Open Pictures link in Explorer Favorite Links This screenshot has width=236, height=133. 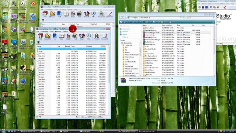tap(125, 32)
